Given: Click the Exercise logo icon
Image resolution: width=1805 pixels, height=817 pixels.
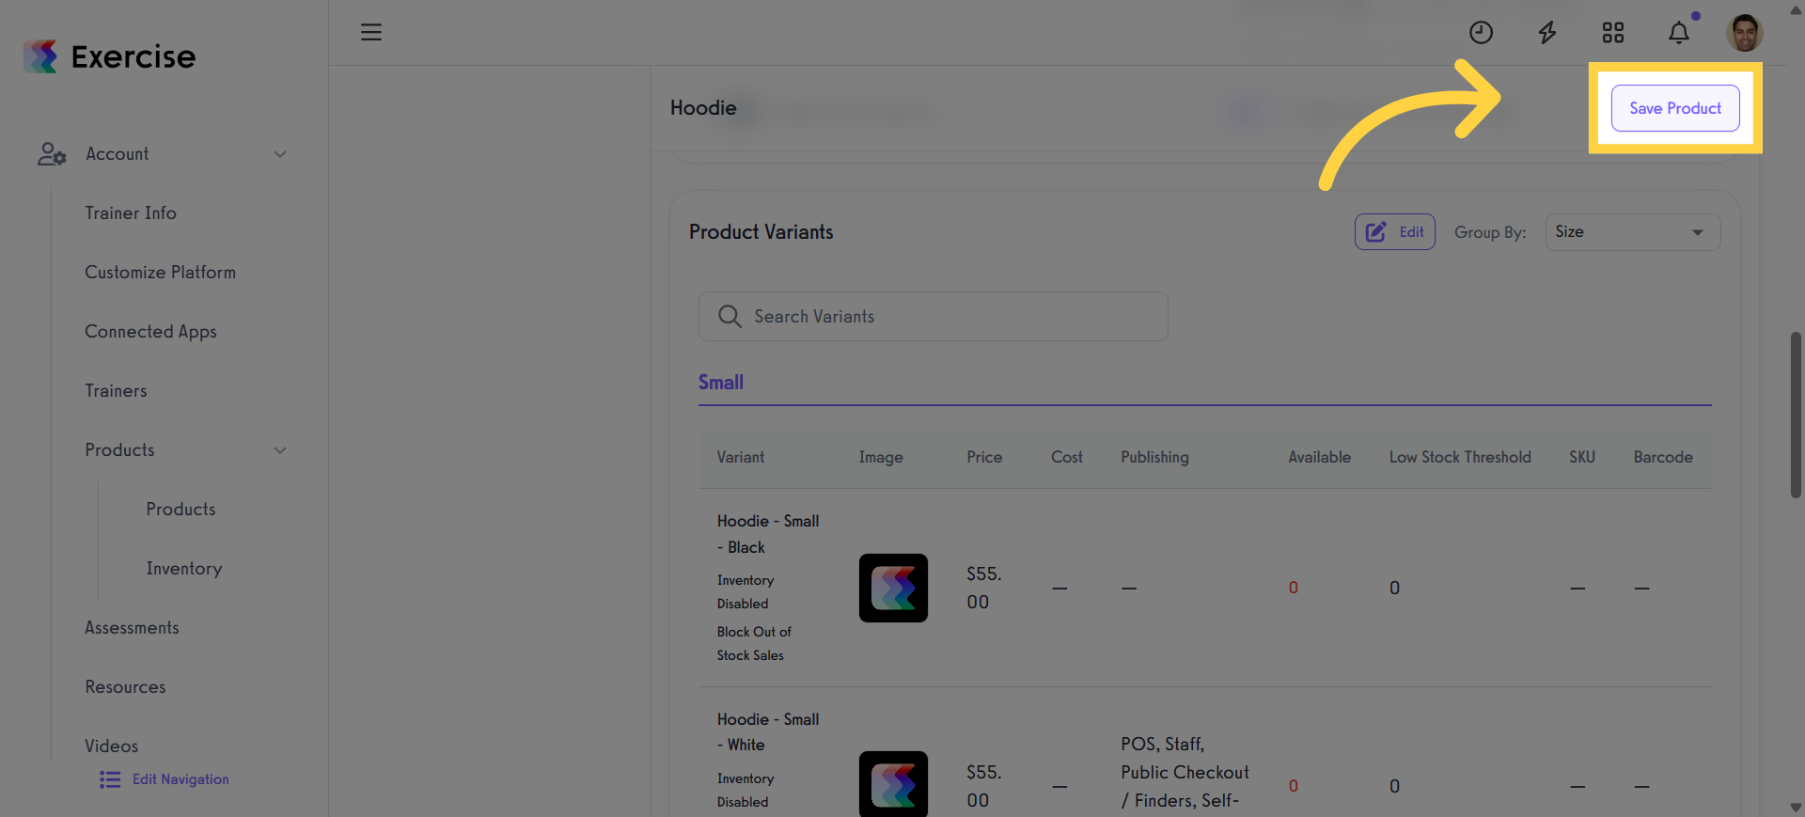Looking at the screenshot, I should pos(40,56).
